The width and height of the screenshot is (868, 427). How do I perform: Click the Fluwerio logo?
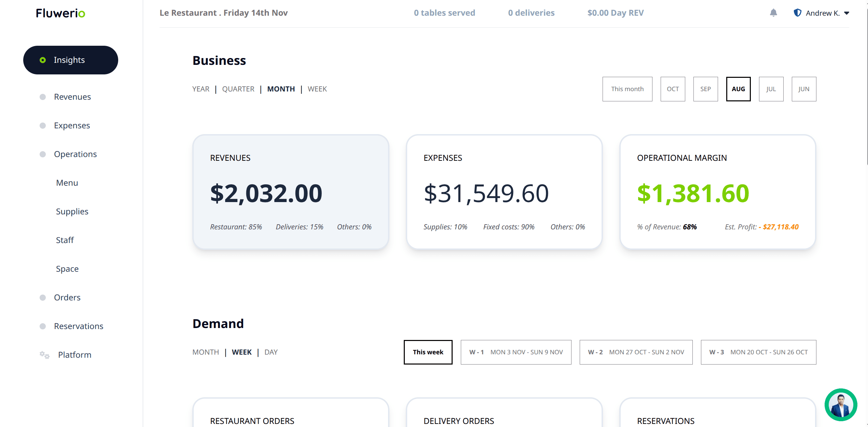pos(60,13)
